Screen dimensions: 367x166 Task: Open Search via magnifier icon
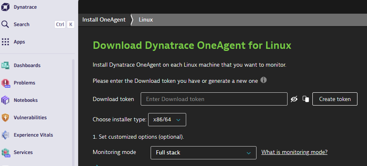[5, 24]
